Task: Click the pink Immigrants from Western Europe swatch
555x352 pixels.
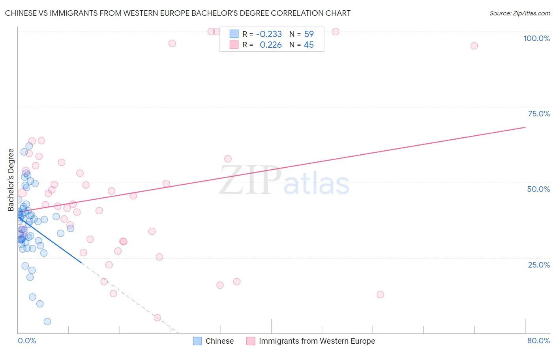Action: point(251,341)
